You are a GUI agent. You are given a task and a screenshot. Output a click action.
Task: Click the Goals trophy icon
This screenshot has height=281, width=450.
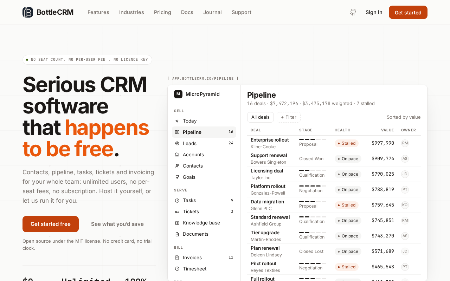click(177, 177)
